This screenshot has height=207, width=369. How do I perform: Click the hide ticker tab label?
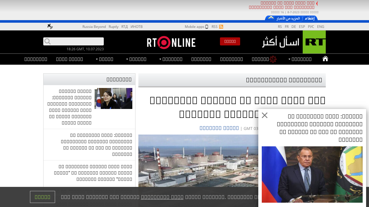click(310, 18)
